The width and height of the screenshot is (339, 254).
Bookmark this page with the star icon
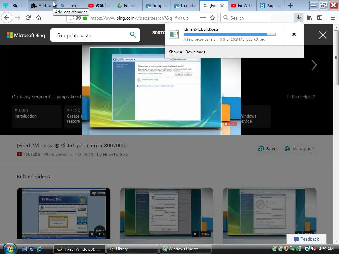(x=212, y=18)
